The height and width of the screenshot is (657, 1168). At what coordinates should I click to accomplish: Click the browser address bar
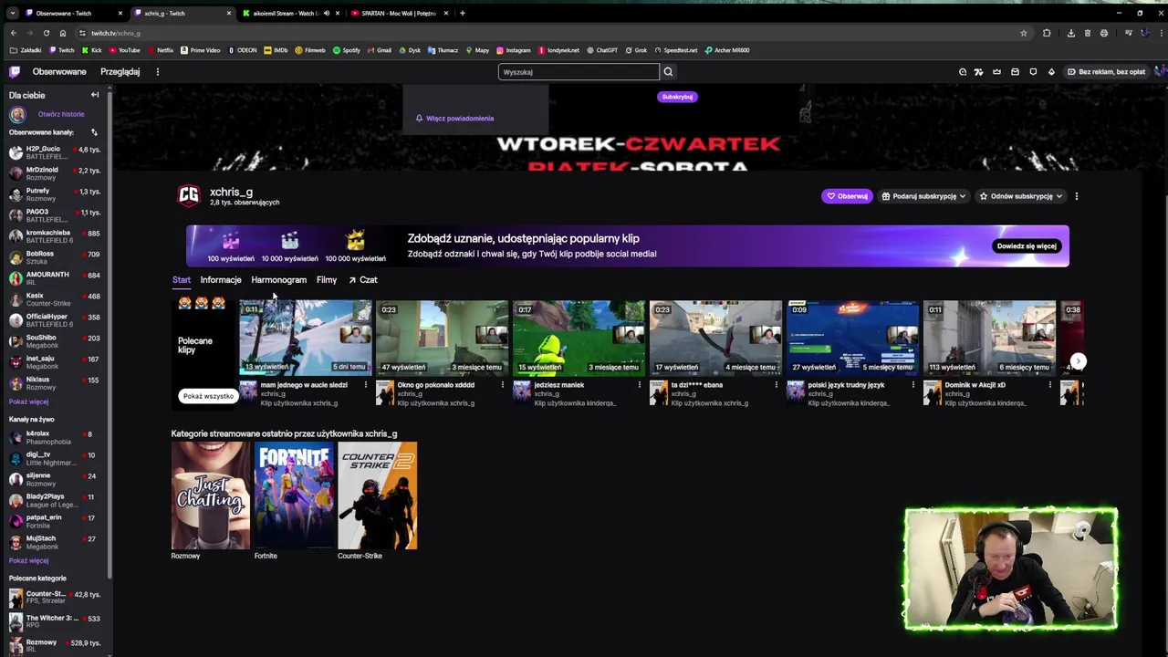pyautogui.click(x=547, y=33)
